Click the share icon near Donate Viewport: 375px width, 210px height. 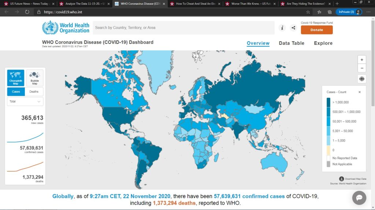293,28
